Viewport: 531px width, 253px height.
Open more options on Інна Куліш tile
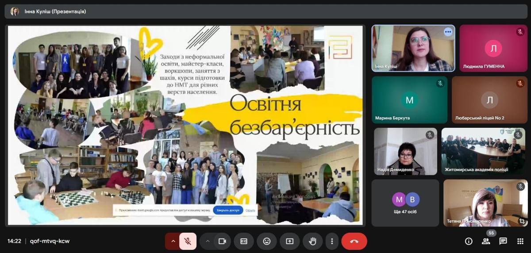pyautogui.click(x=448, y=32)
